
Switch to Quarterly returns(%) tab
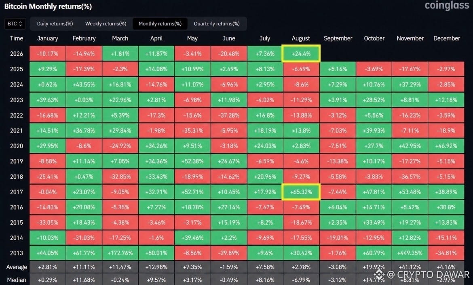217,24
